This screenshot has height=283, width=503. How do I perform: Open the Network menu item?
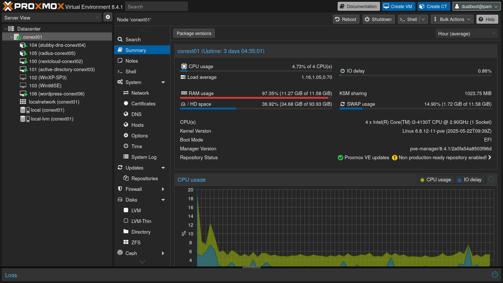pos(142,93)
